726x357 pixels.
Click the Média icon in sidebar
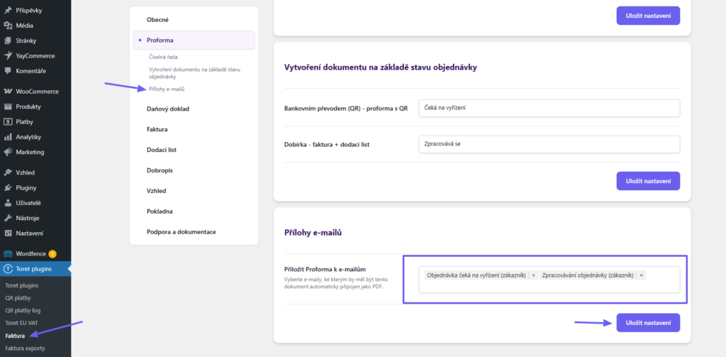7,26
